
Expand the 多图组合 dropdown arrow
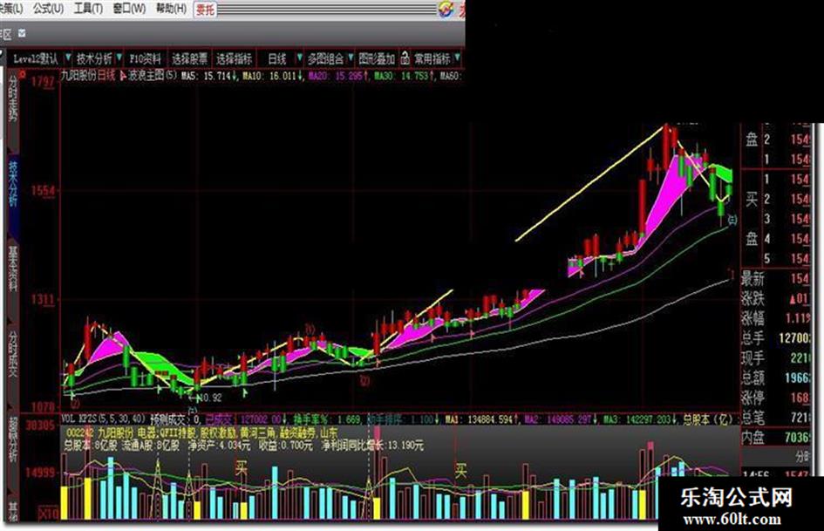click(x=351, y=58)
